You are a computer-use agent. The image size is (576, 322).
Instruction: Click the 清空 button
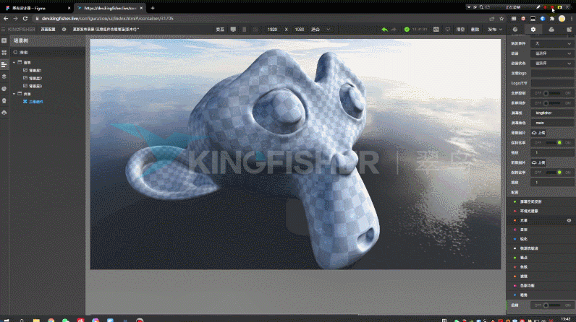tap(460, 30)
